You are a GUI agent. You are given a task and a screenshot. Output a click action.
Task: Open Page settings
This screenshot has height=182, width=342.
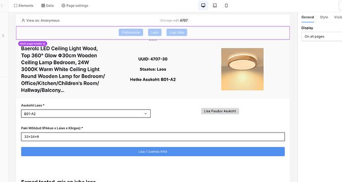click(75, 5)
